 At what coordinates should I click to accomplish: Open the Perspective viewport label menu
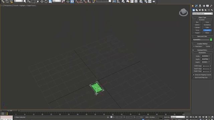click(x=8, y=6)
